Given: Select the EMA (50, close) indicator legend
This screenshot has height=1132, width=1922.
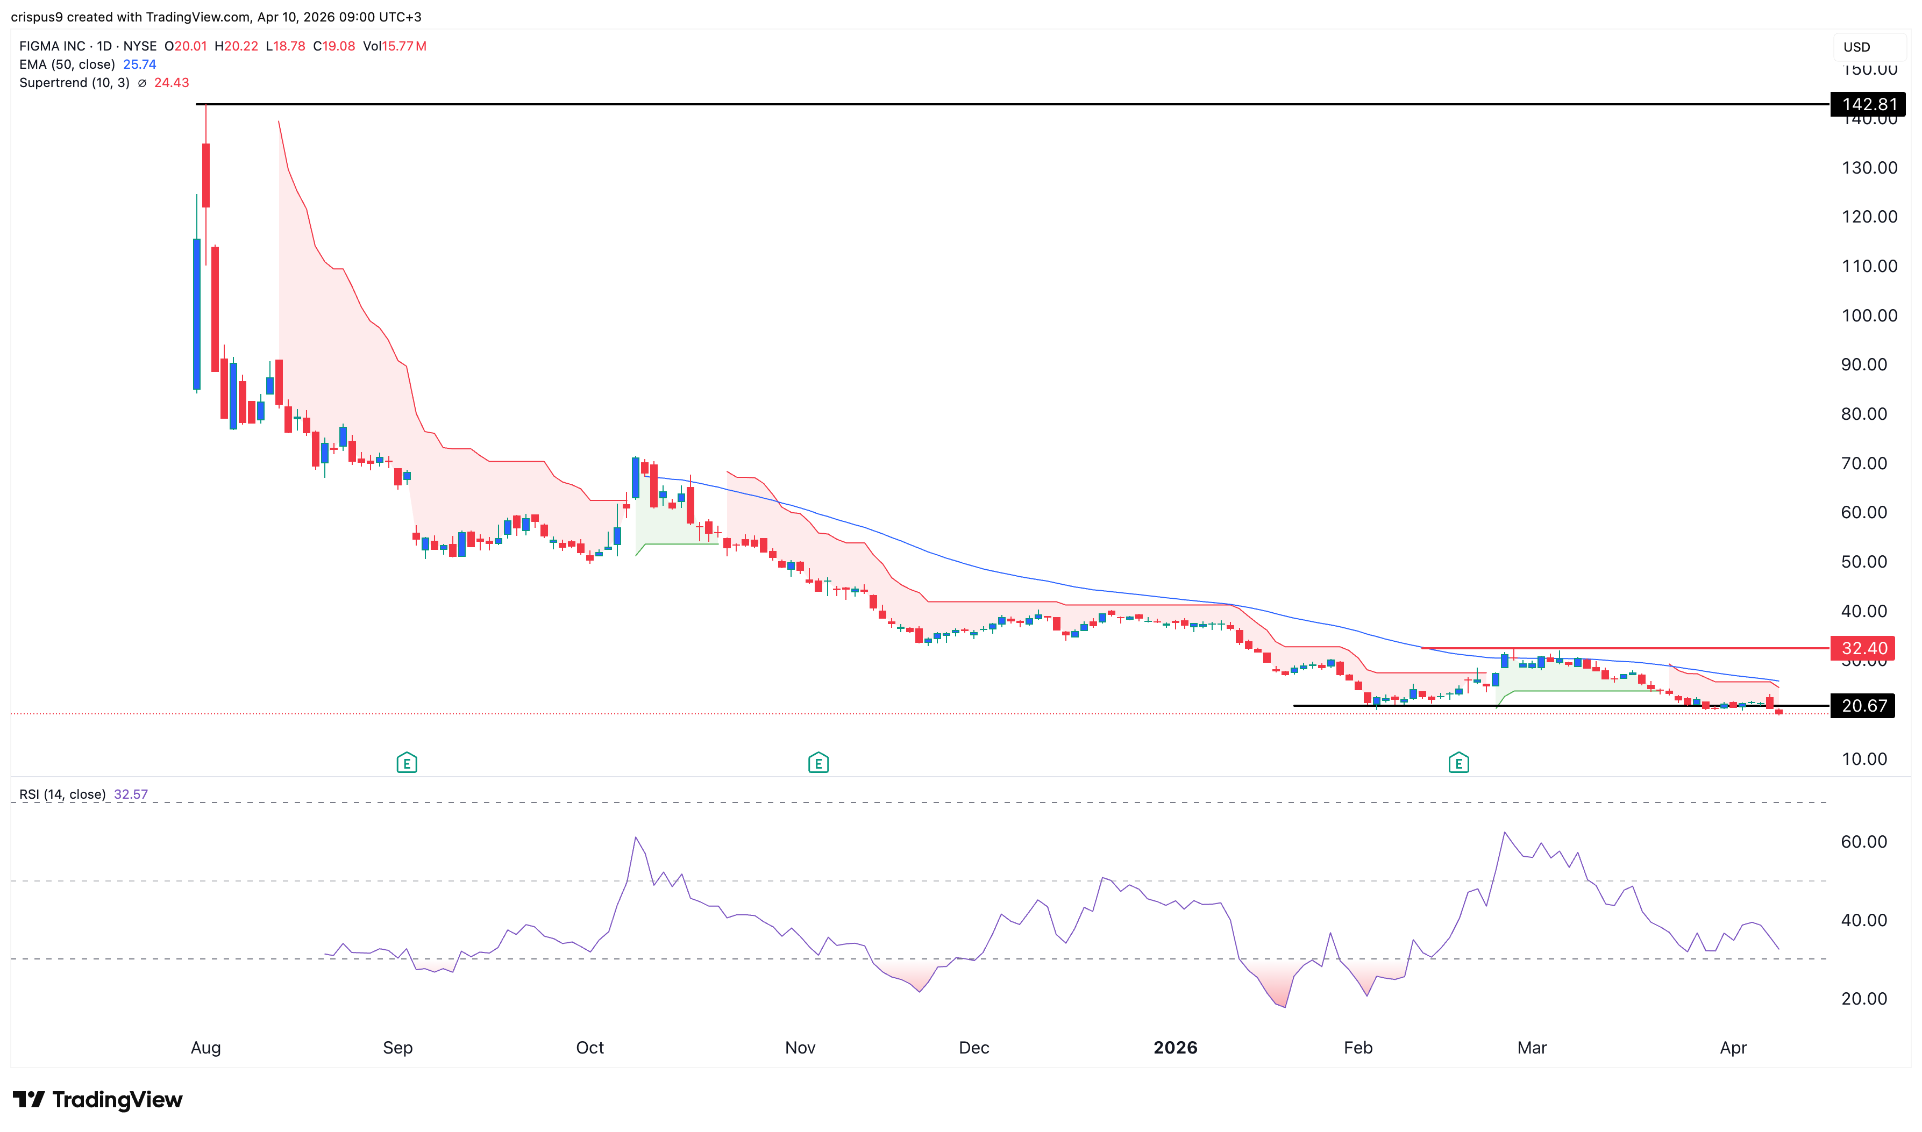Looking at the screenshot, I should click(x=67, y=65).
